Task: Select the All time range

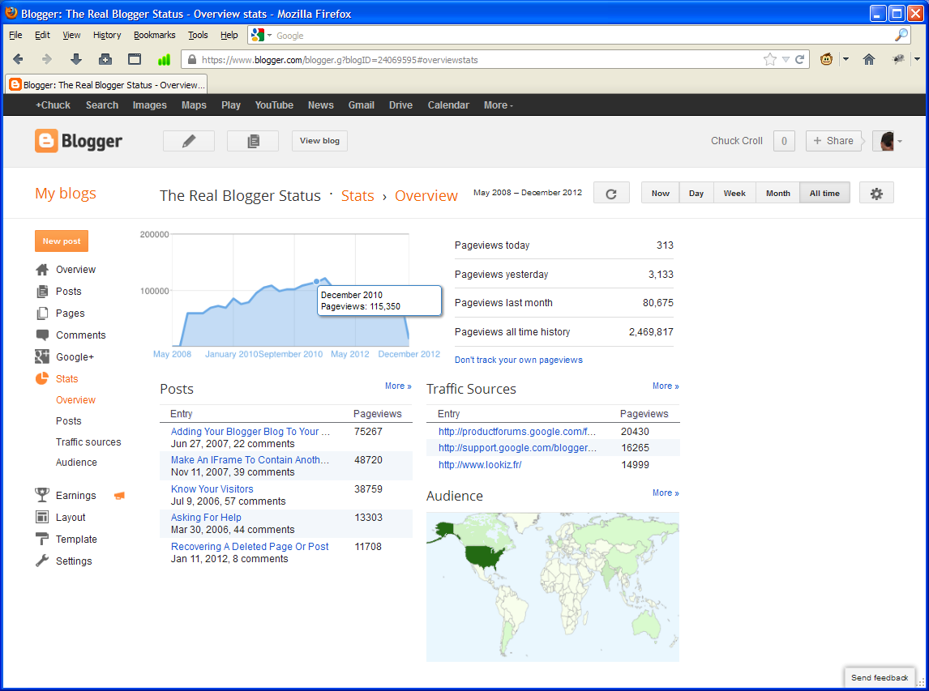Action: [x=824, y=194]
